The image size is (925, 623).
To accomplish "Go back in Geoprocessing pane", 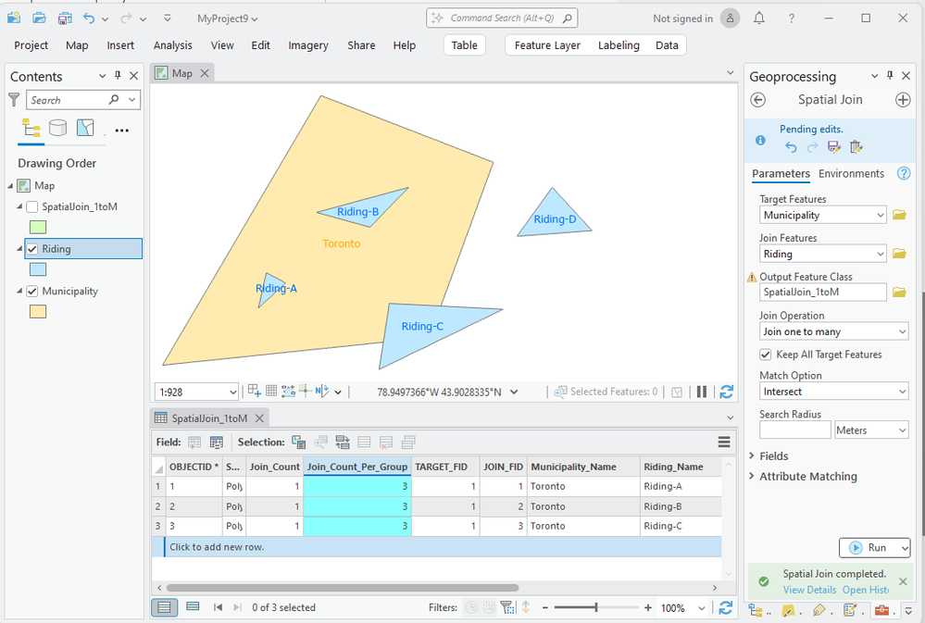I will pos(758,100).
